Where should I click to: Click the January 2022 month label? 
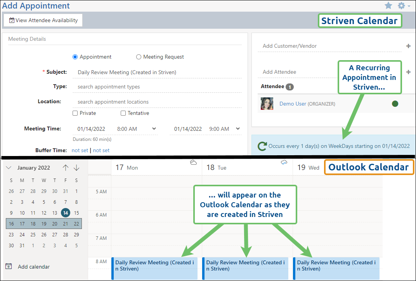pos(34,168)
